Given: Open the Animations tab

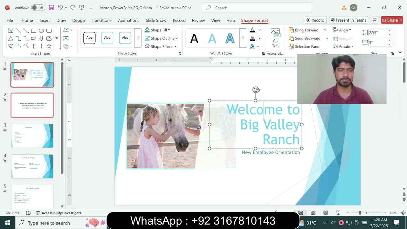Looking at the screenshot, I should (128, 20).
